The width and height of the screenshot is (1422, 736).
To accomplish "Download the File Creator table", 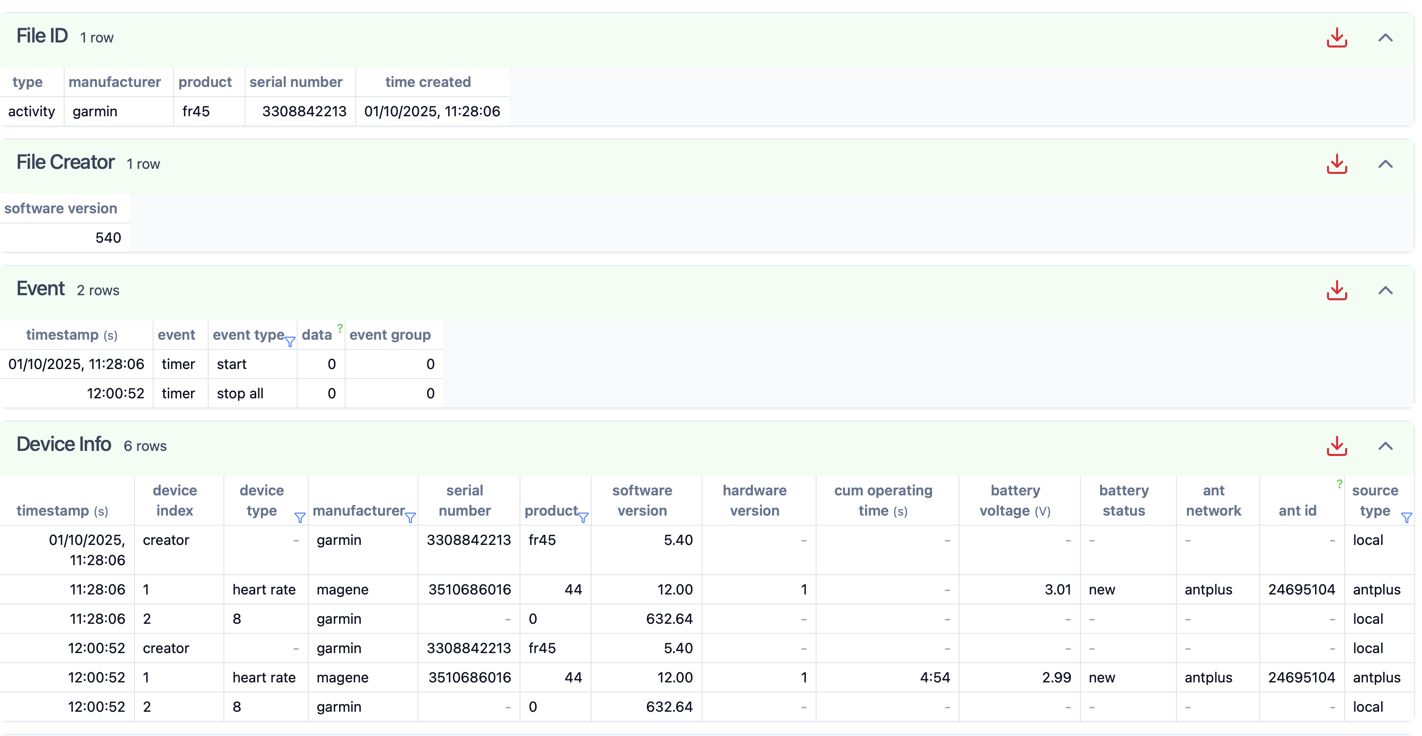I will click(1337, 164).
